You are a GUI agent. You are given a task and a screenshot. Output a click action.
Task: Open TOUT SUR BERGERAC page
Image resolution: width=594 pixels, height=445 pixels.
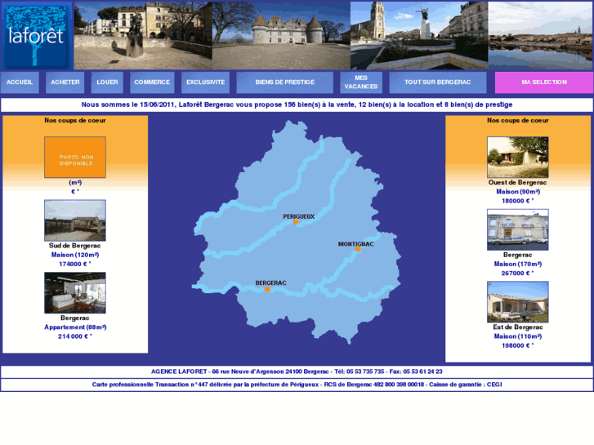(x=438, y=82)
